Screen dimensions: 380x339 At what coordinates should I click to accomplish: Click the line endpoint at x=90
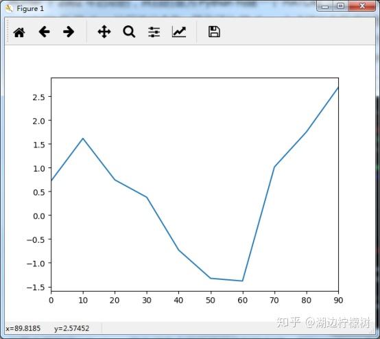[x=338, y=88]
